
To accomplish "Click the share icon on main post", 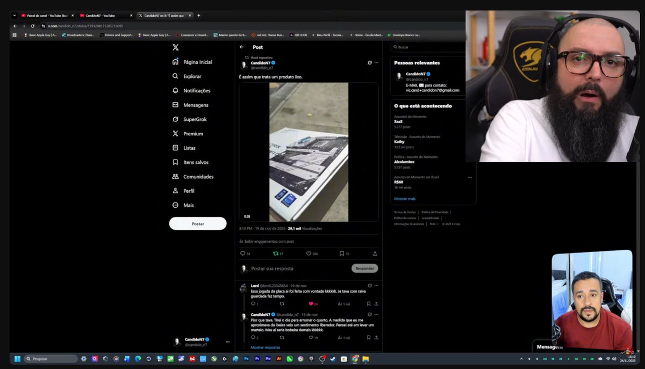I will (375, 254).
